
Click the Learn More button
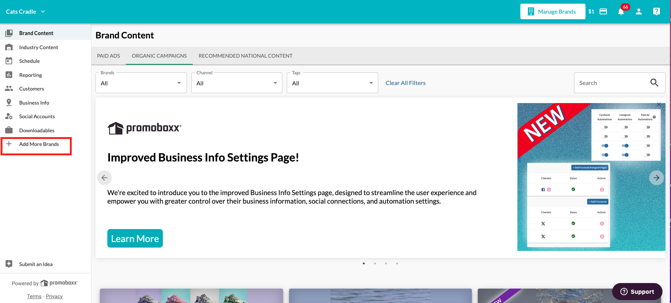click(135, 239)
